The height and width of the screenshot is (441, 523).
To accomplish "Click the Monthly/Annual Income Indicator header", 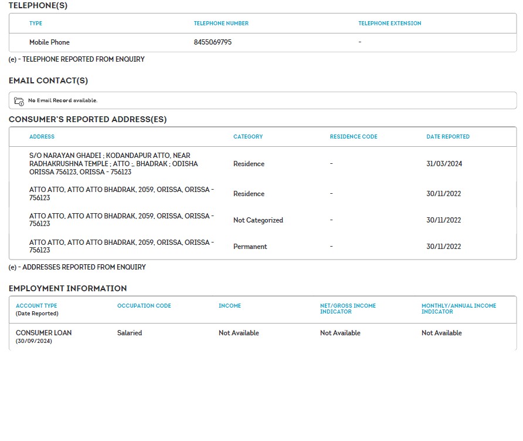I will click(x=459, y=309).
